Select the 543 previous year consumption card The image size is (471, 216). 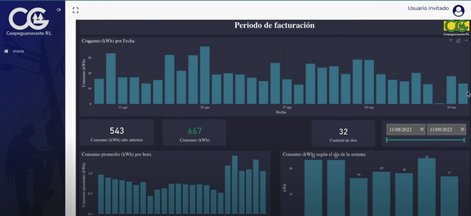116,133
